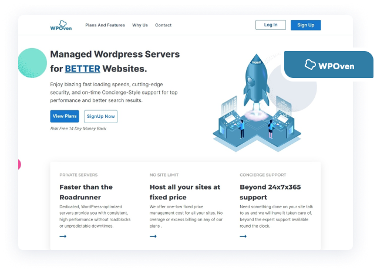This screenshot has width=377, height=271.
Task: Click the paragraph starting "We offer one-low fixed price"
Action: pos(186,216)
